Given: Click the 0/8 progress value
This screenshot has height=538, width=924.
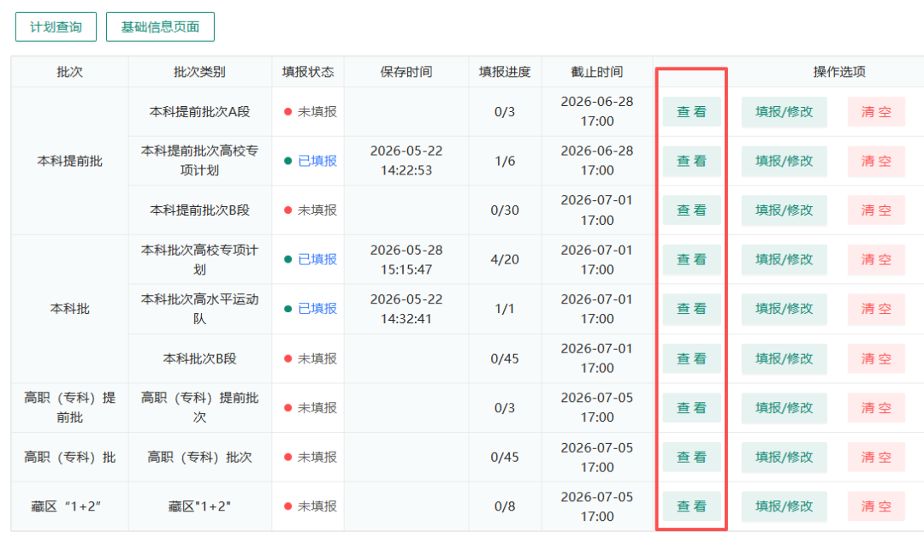Looking at the screenshot, I should click(x=505, y=506).
